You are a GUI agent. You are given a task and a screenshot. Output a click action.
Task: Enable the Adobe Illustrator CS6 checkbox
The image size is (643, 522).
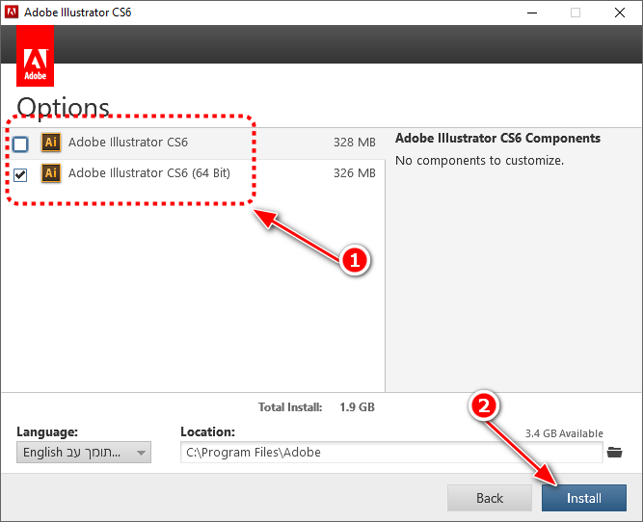pos(21,144)
